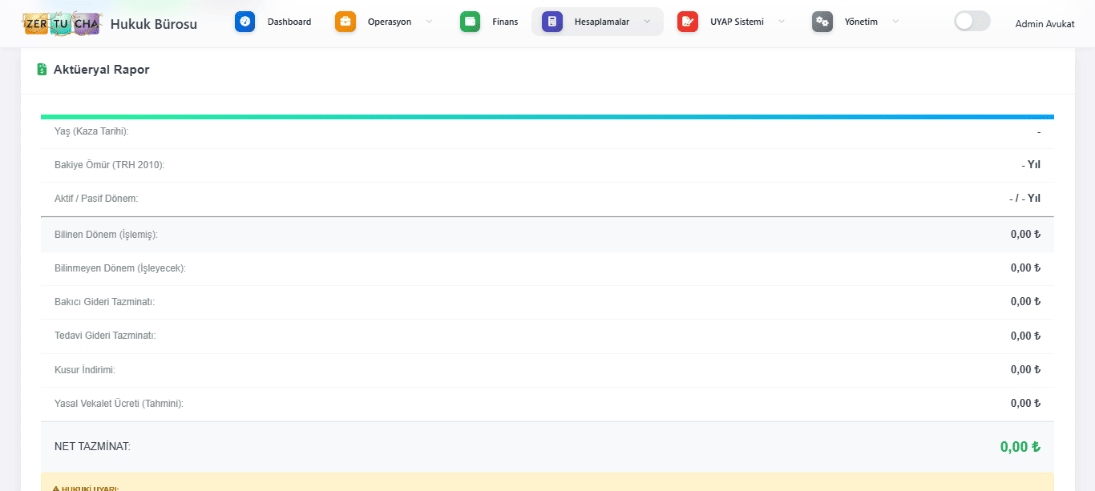1095x491 pixels.
Task: Click the Tedavi Gideri Tazminatı label
Action: tap(105, 336)
